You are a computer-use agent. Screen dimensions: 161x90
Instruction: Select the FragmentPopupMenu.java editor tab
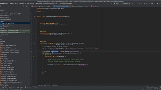tap(62, 6)
